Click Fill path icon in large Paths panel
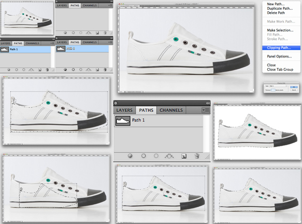The image size is (302, 224). point(130,156)
